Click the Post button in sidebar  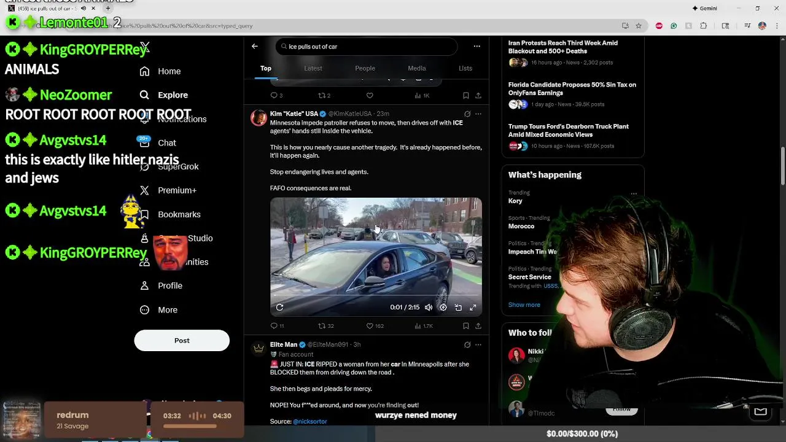(182, 340)
